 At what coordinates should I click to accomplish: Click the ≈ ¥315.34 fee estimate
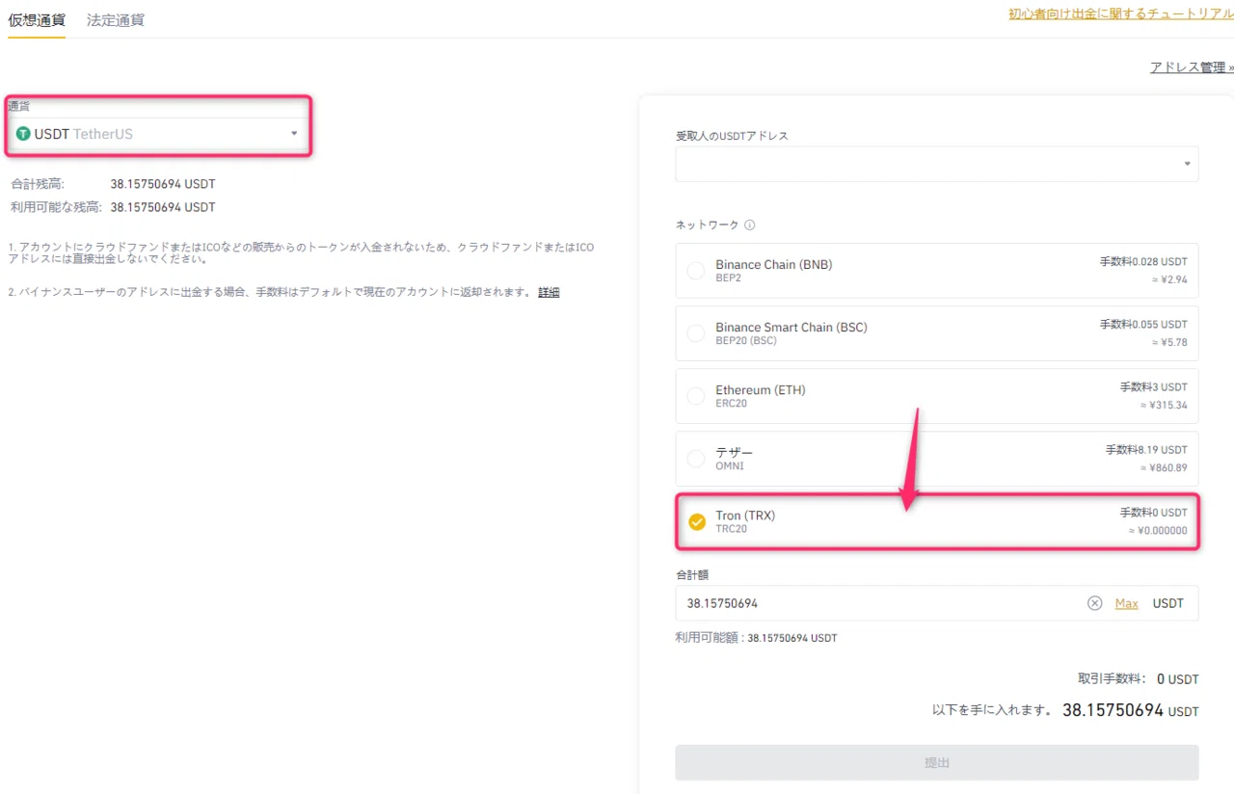[x=1164, y=405]
